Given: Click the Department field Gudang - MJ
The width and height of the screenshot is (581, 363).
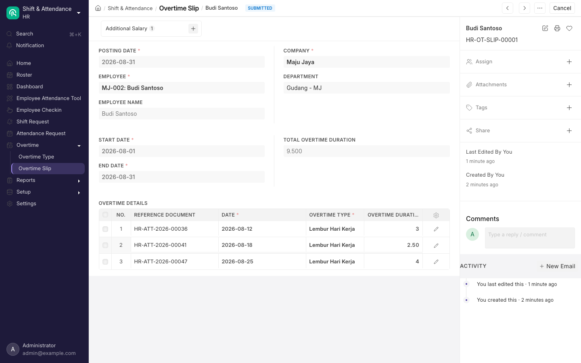Looking at the screenshot, I should coord(366,88).
